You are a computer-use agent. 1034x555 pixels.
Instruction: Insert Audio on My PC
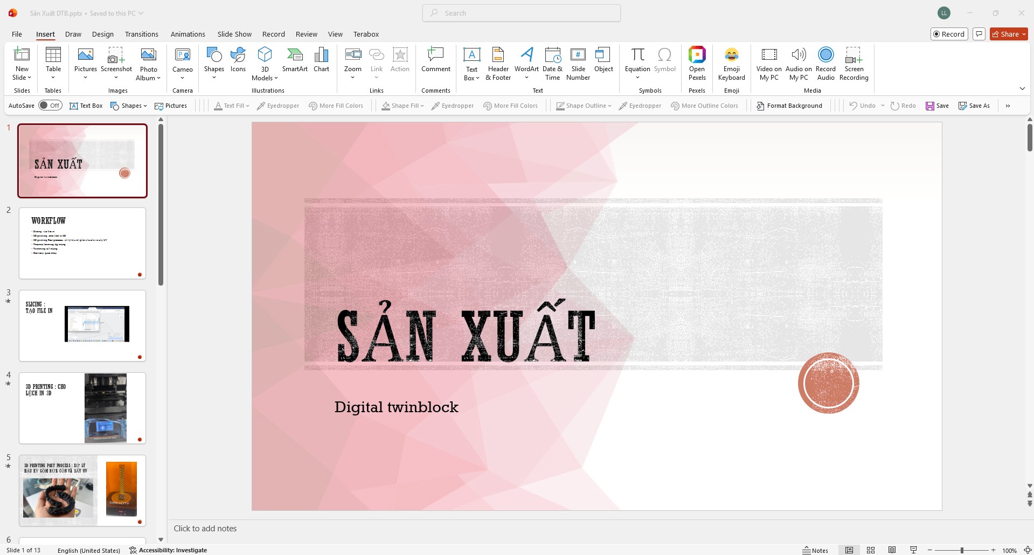tap(799, 64)
